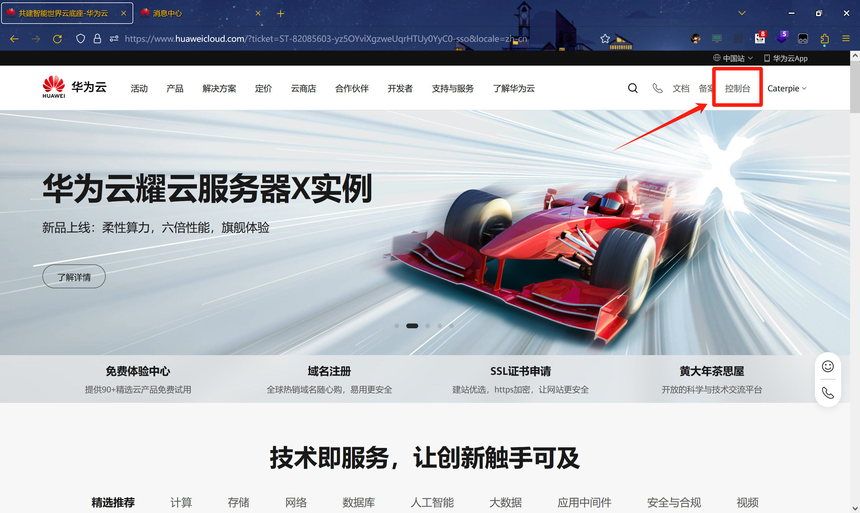Open purple extension icon with 5 badge
The width and height of the screenshot is (860, 513).
pyautogui.click(x=782, y=38)
